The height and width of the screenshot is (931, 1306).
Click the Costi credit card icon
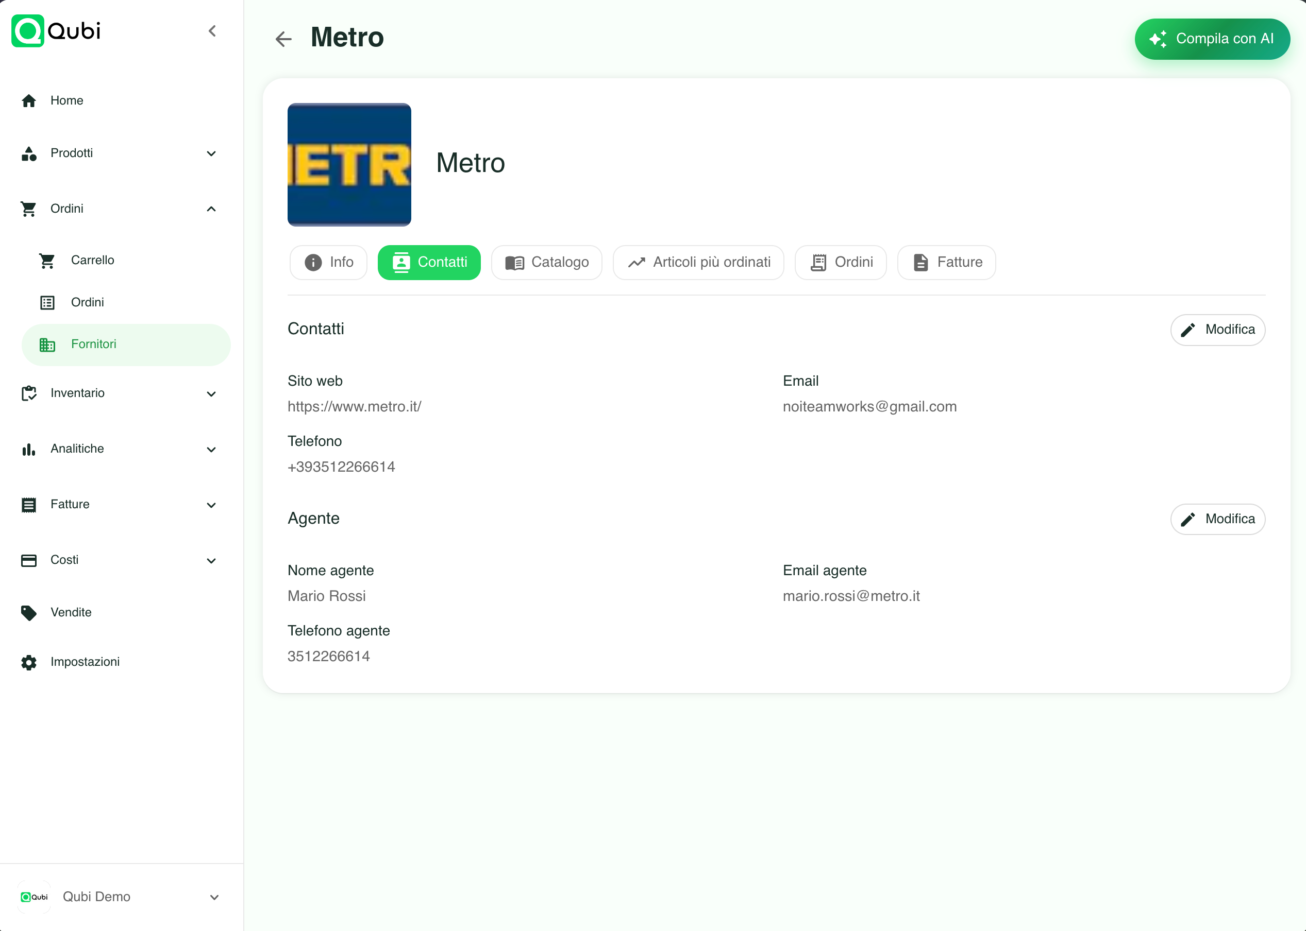coord(29,561)
